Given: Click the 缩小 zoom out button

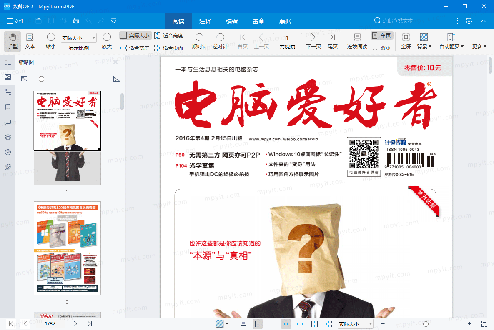Looking at the screenshot, I should pos(51,41).
